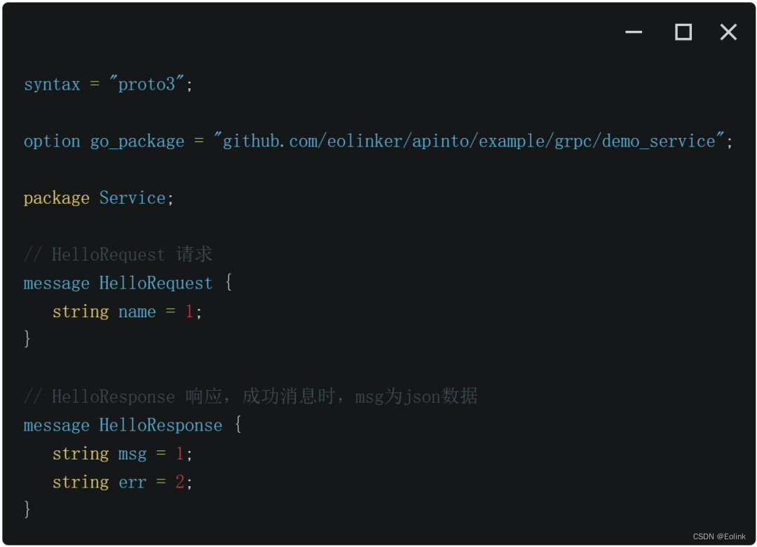
Task: Click the go_package option keyword
Action: [137, 141]
